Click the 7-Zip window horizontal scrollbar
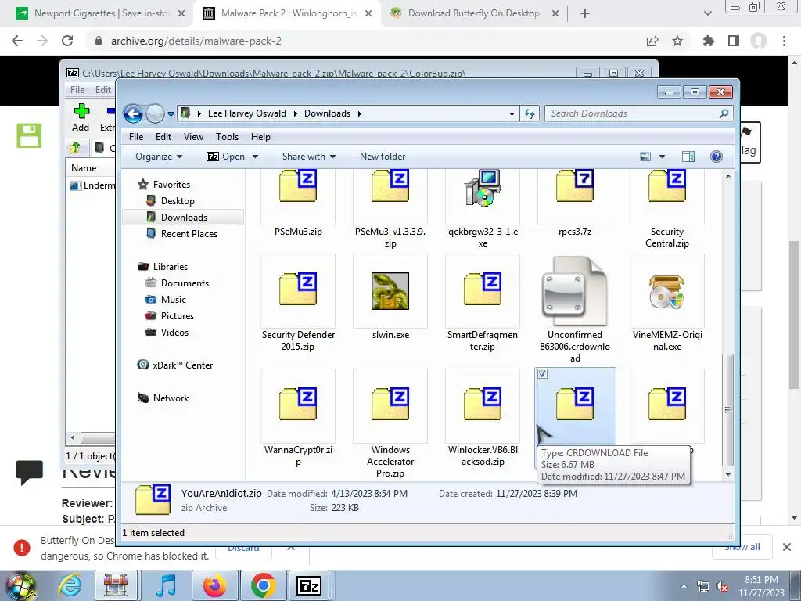 tap(97, 438)
